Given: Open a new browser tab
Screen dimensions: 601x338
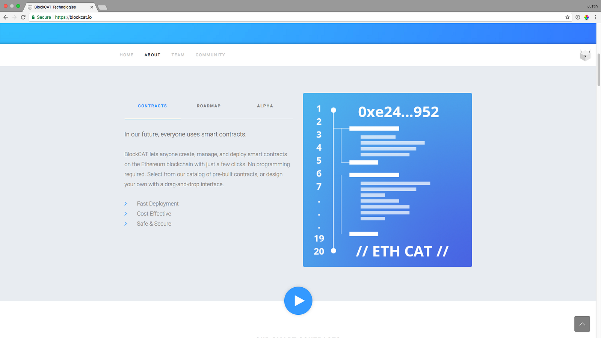Looking at the screenshot, I should 102,8.
